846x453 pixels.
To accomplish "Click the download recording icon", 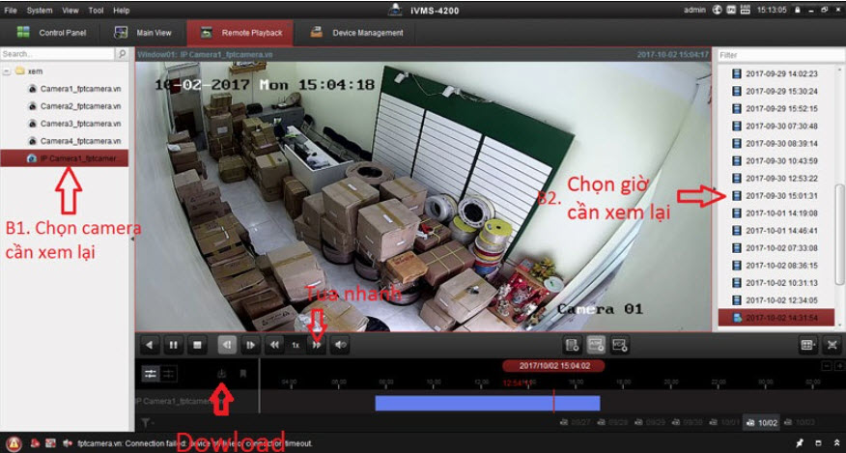I will tap(221, 373).
